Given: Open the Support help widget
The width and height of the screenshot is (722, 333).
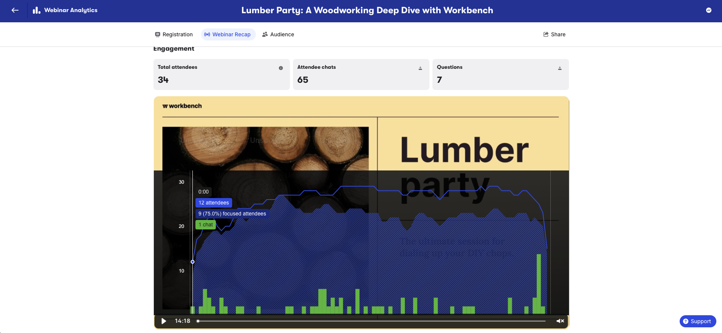Looking at the screenshot, I should tap(698, 321).
